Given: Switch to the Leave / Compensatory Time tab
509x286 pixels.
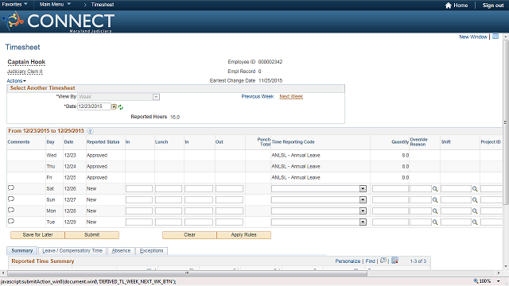Looking at the screenshot, I should (x=72, y=251).
